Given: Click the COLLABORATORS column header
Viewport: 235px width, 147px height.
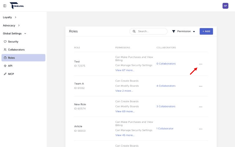Looking at the screenshot, I should coord(166,47).
